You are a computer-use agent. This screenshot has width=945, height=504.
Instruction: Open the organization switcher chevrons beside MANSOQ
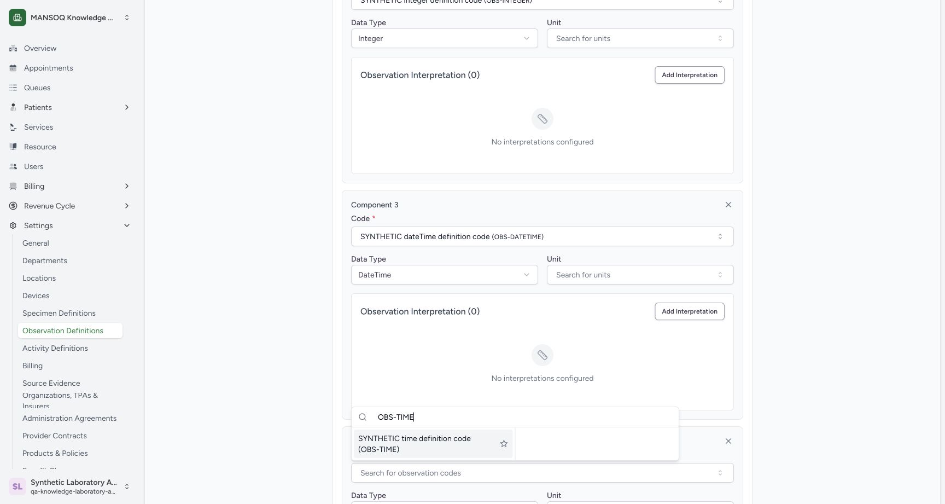(x=127, y=18)
